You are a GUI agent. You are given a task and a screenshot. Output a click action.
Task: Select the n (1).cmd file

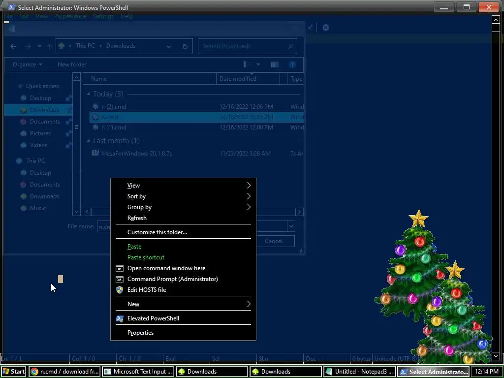pyautogui.click(x=197, y=127)
